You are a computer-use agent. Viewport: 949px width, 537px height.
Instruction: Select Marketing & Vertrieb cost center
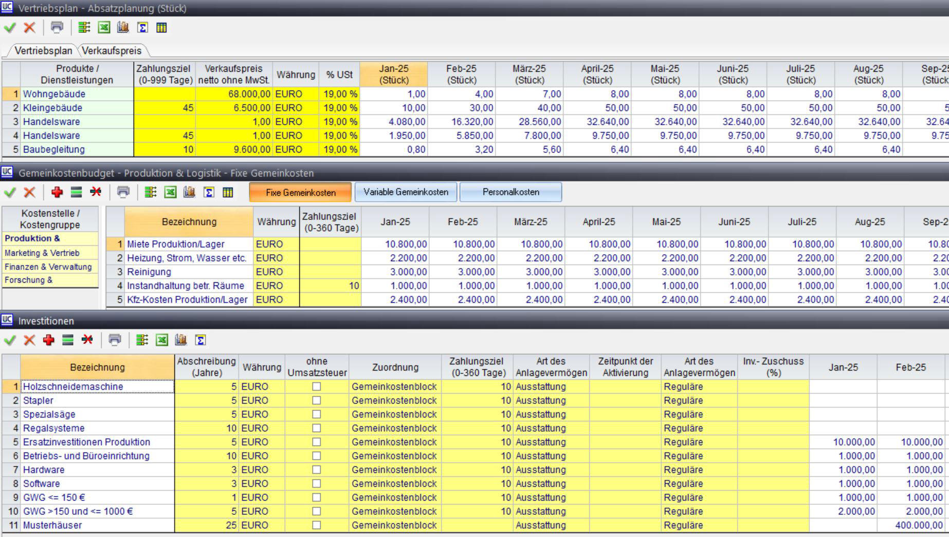[42, 253]
